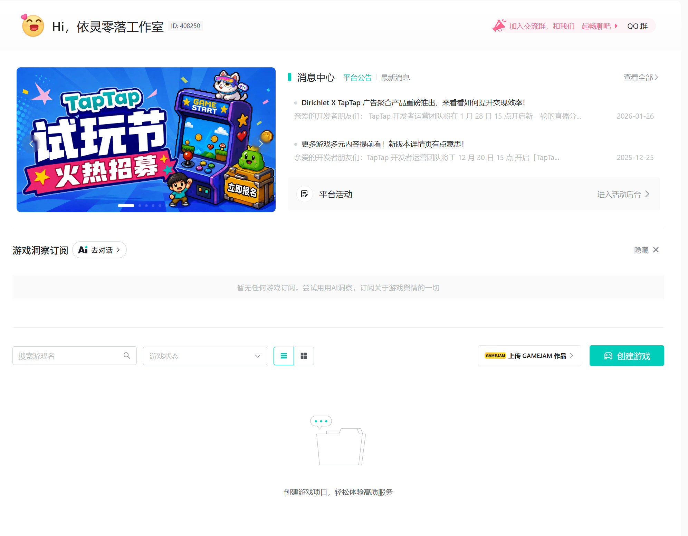Advance to the next banner slide
Screen dimensions: 688x536
tap(261, 144)
